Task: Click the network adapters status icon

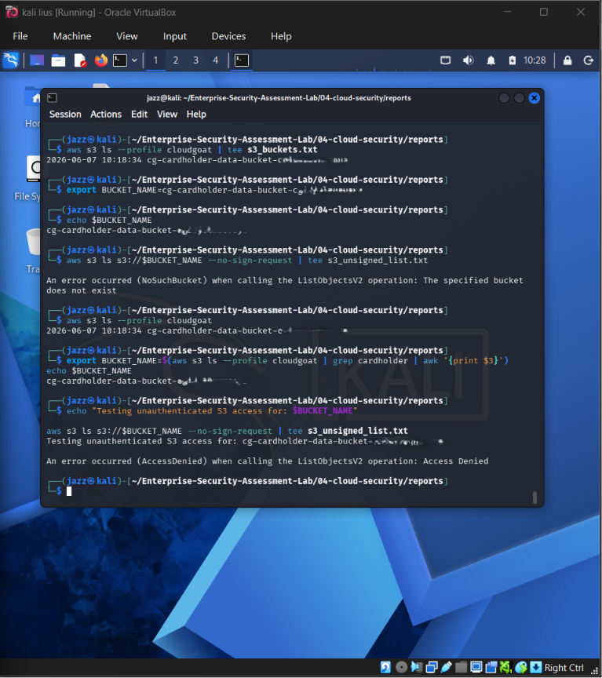Action: pyautogui.click(x=432, y=667)
